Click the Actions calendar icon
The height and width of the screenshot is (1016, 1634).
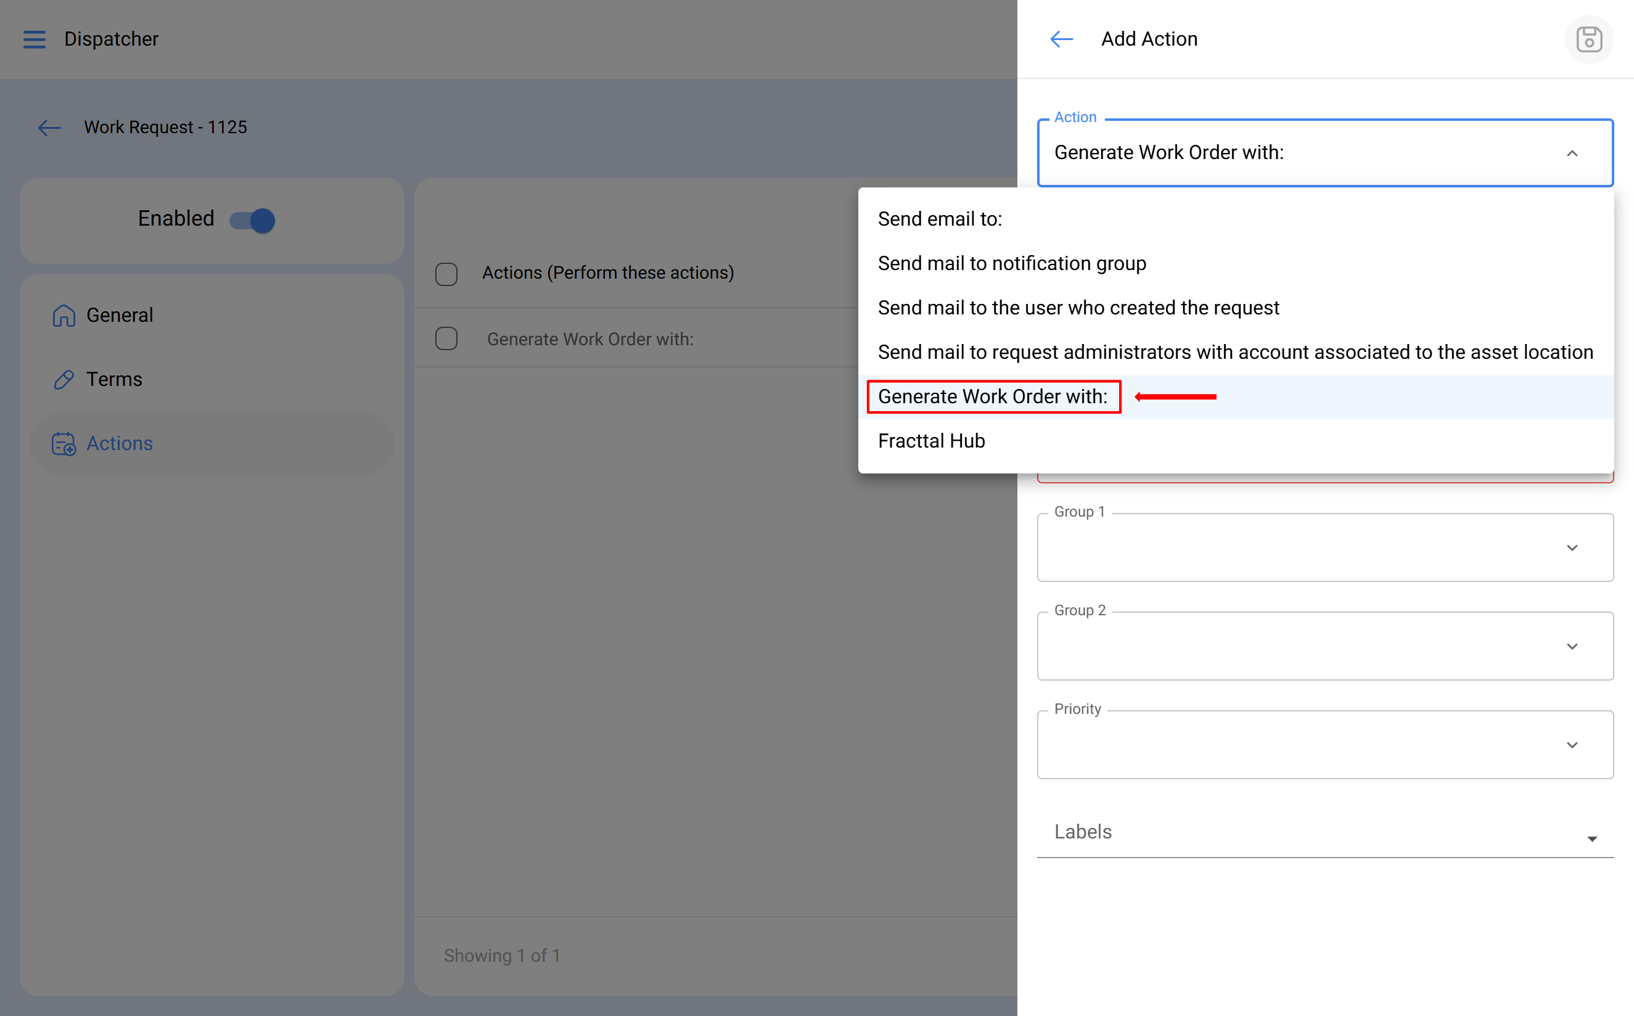click(64, 443)
